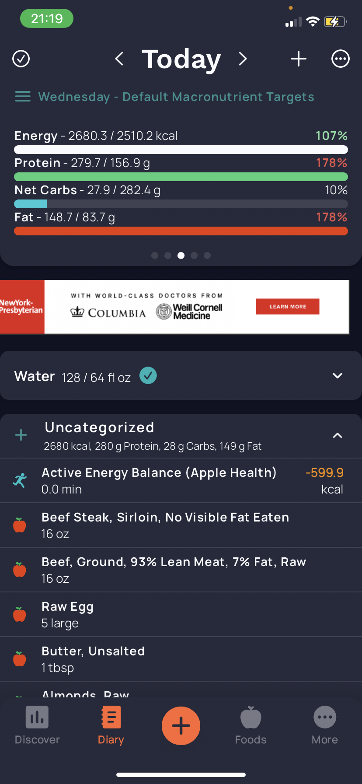Tap the diary complete checkmark icon

(x=21, y=59)
